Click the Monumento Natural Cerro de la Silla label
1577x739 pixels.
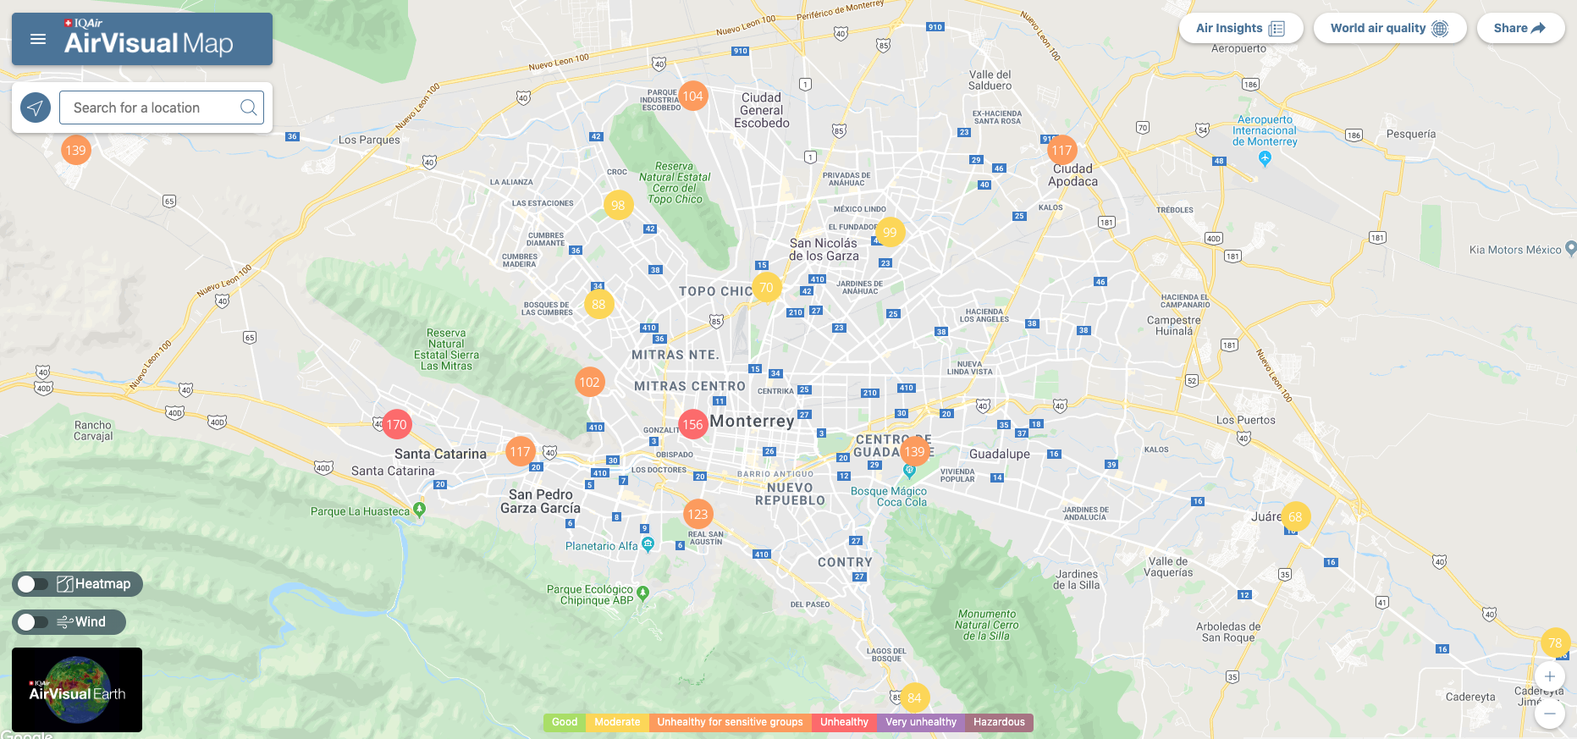987,625
